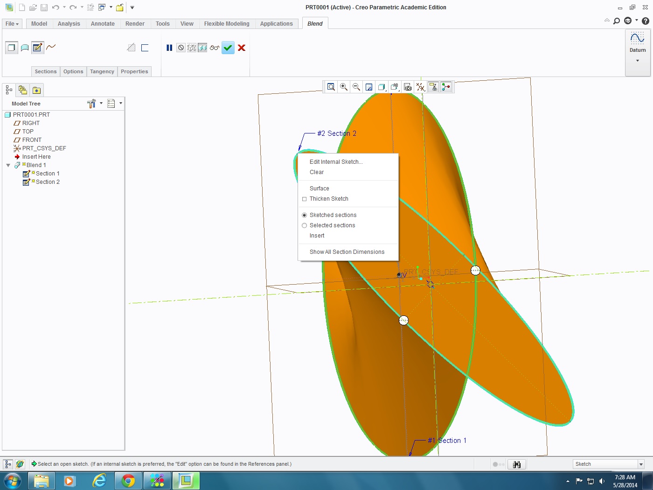Choose Insert in the context menu

click(x=317, y=236)
